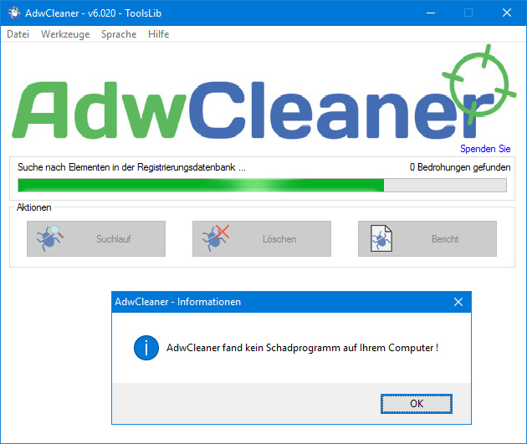Minimize the AdwCleaner window
The image size is (527, 444).
pyautogui.click(x=431, y=13)
